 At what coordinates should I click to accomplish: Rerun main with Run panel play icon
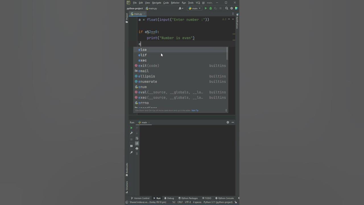click(131, 128)
